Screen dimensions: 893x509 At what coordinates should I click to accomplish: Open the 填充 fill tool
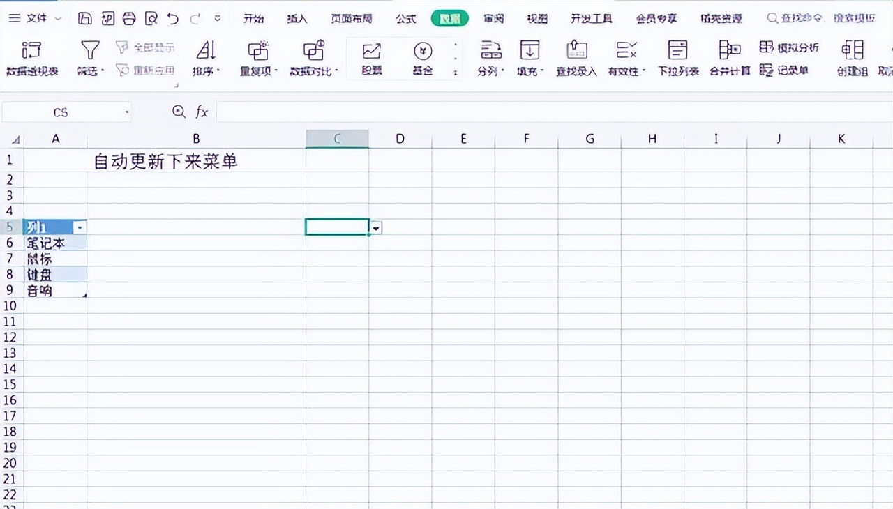pyautogui.click(x=530, y=58)
